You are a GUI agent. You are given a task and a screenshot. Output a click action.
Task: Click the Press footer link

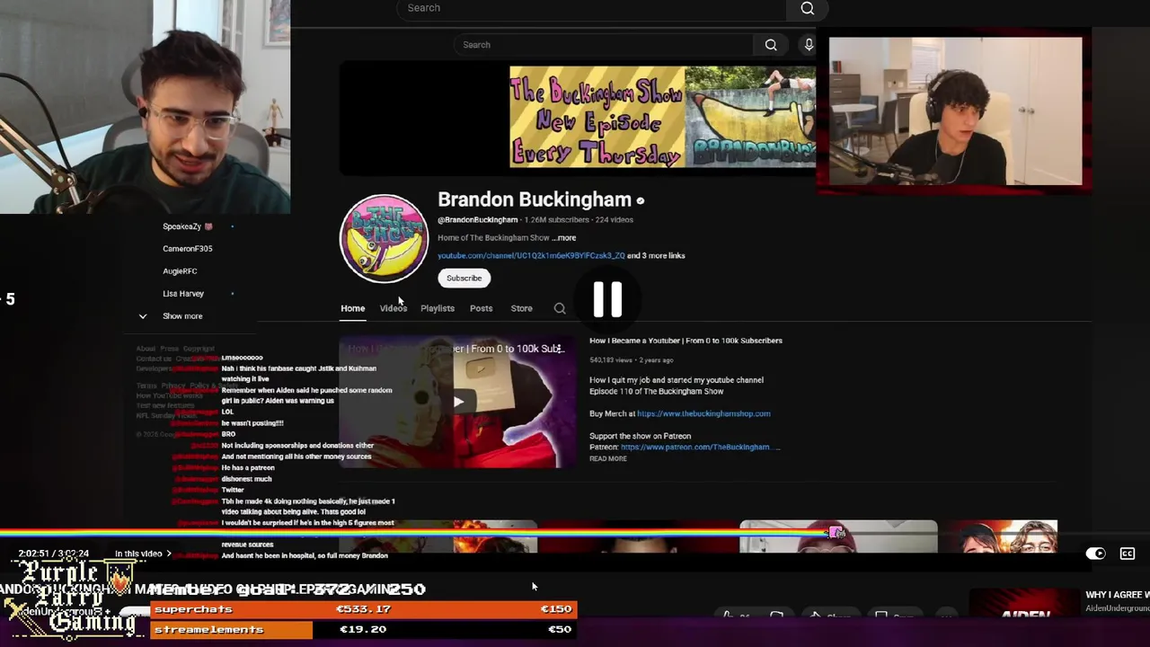[170, 349]
